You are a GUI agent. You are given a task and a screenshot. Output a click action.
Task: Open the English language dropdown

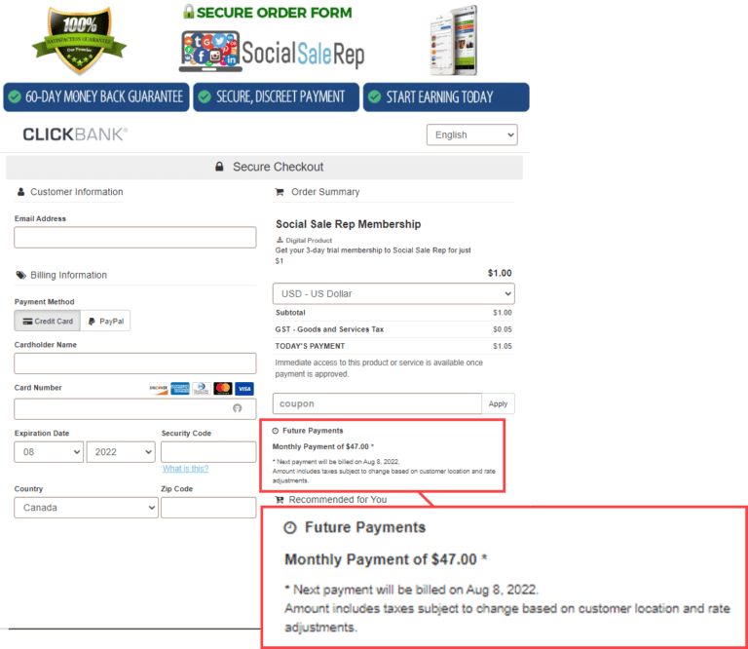pyautogui.click(x=471, y=134)
